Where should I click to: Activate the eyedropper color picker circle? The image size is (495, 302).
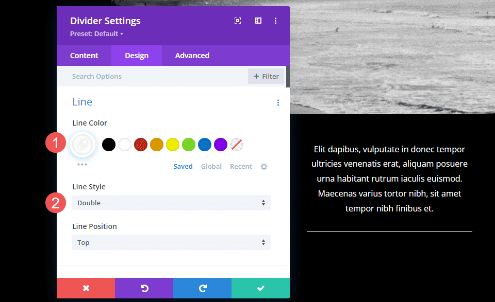click(x=82, y=145)
